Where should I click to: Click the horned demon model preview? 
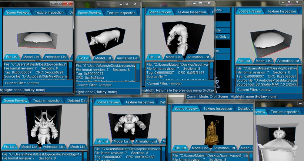click(x=44, y=127)
